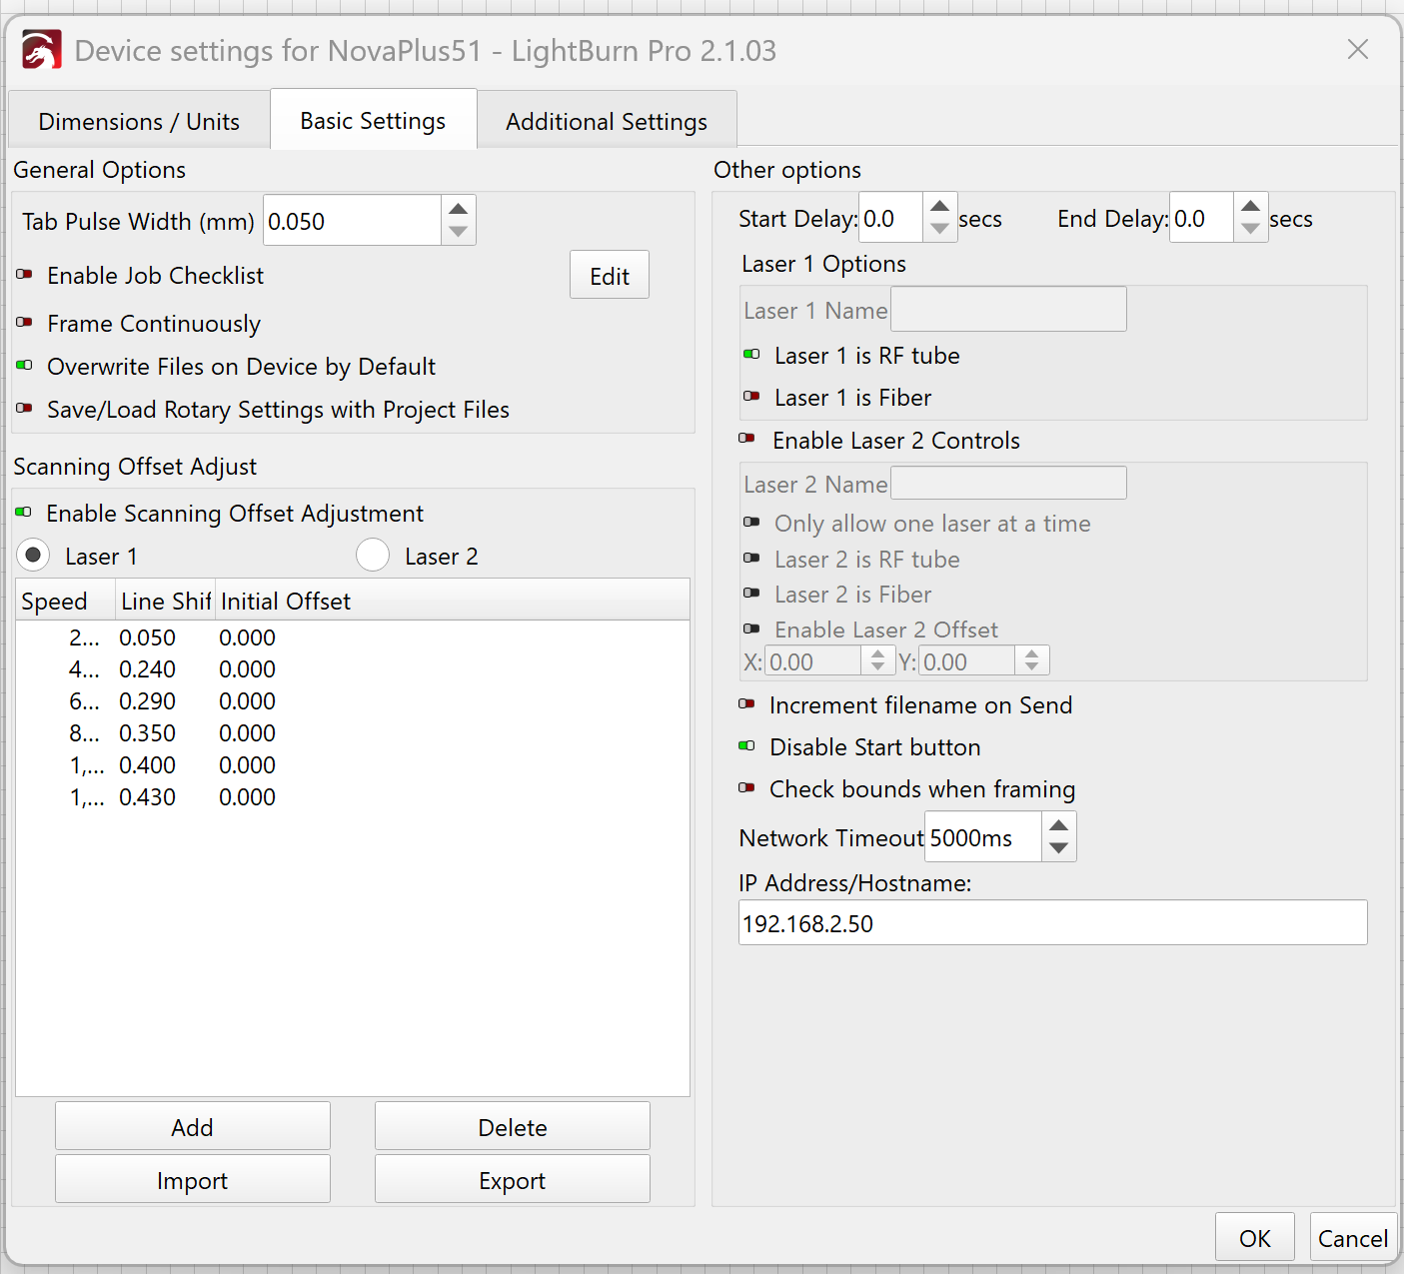Increase Start Delay using up arrow

(939, 206)
